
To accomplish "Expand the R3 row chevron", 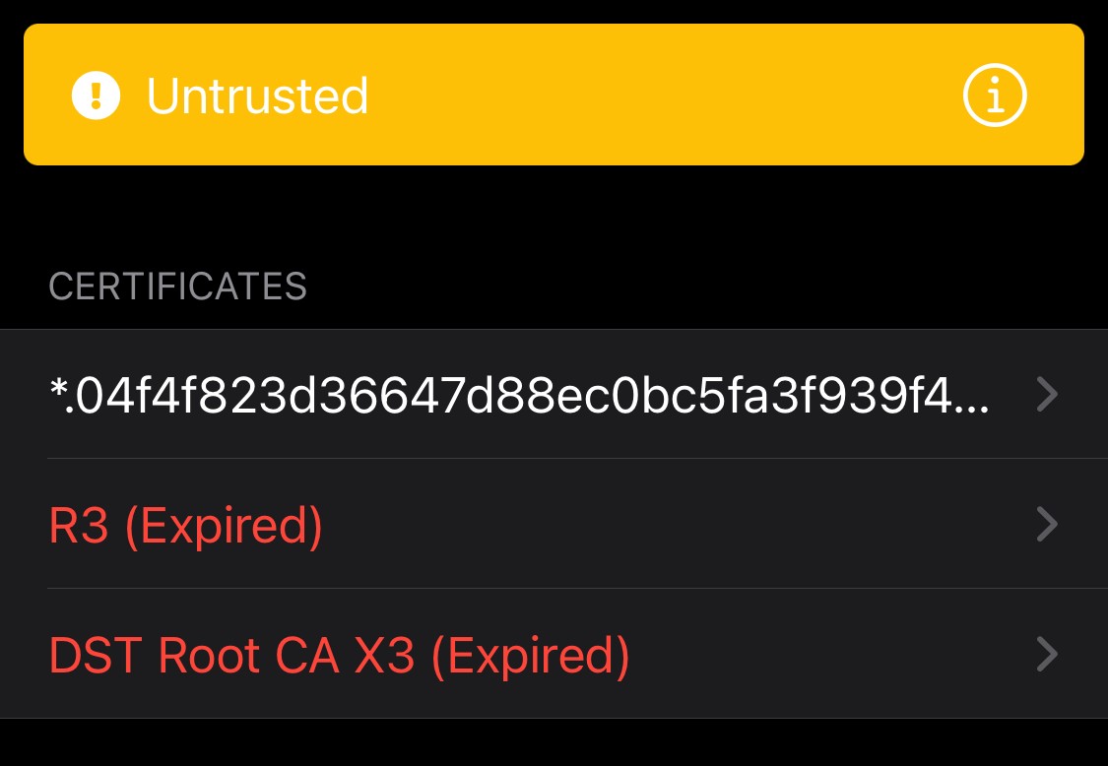I will click(1048, 525).
